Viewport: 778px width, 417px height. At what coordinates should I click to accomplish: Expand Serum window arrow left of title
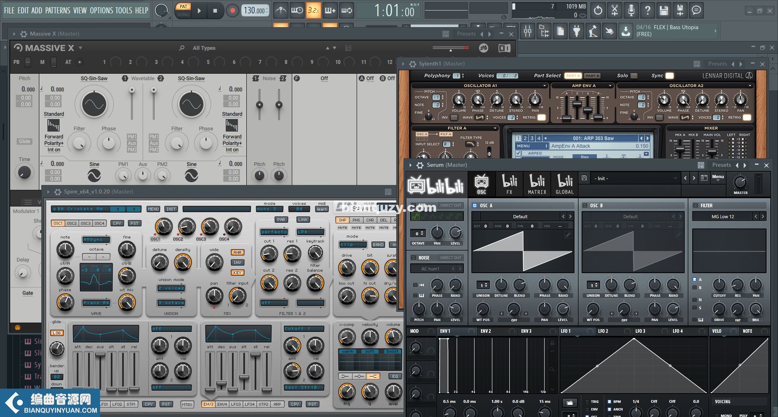(410, 165)
